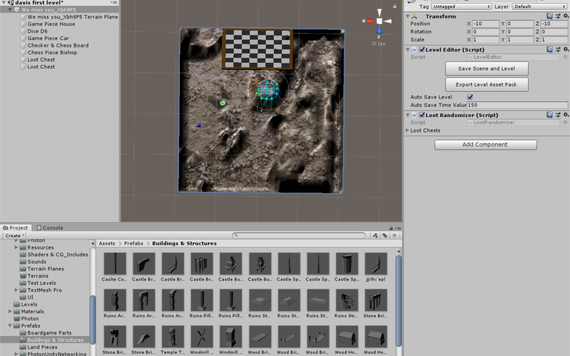Click the Auto Save Time Value field
Image resolution: width=570 pixels, height=356 pixels.
[517, 105]
